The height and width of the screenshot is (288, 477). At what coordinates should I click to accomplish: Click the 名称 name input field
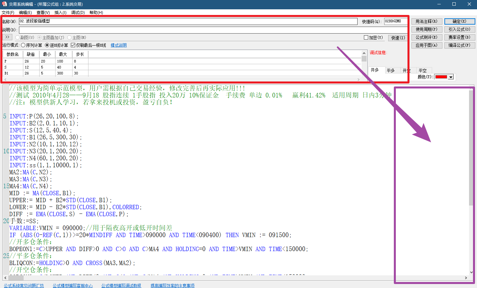click(188, 21)
